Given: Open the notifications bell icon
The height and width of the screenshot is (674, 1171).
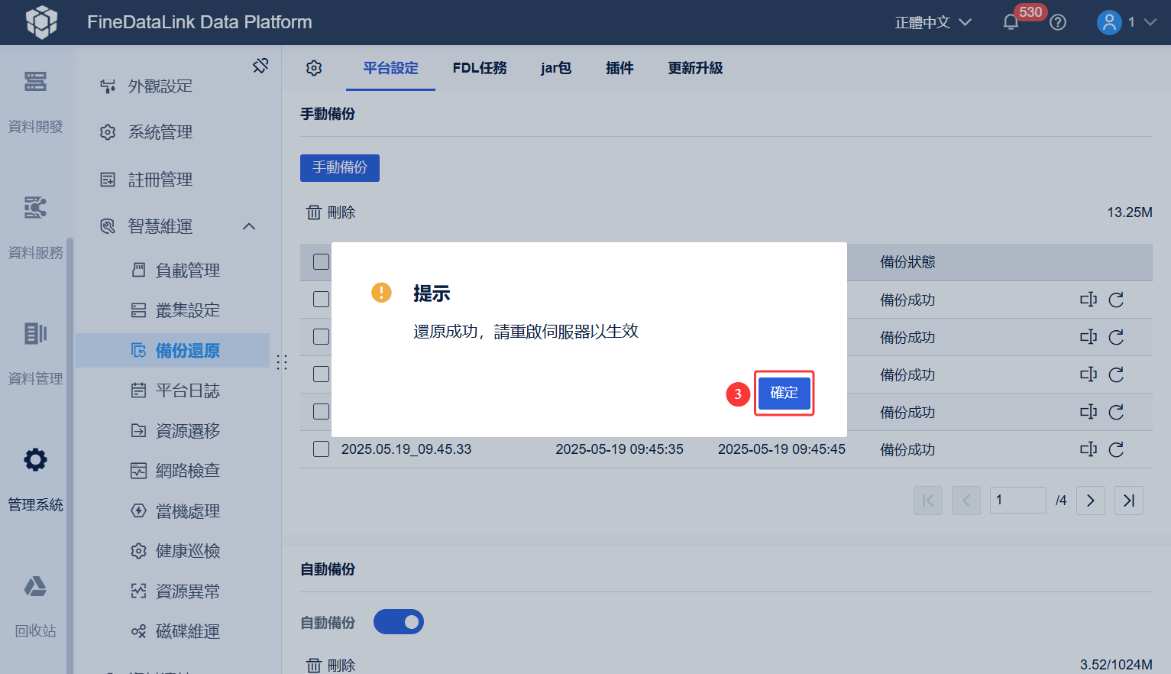Looking at the screenshot, I should (x=1011, y=22).
